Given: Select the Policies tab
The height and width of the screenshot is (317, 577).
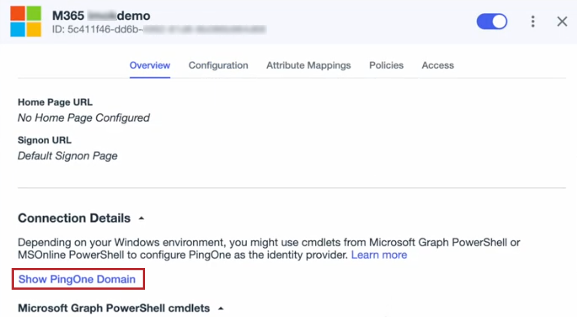Looking at the screenshot, I should (386, 65).
